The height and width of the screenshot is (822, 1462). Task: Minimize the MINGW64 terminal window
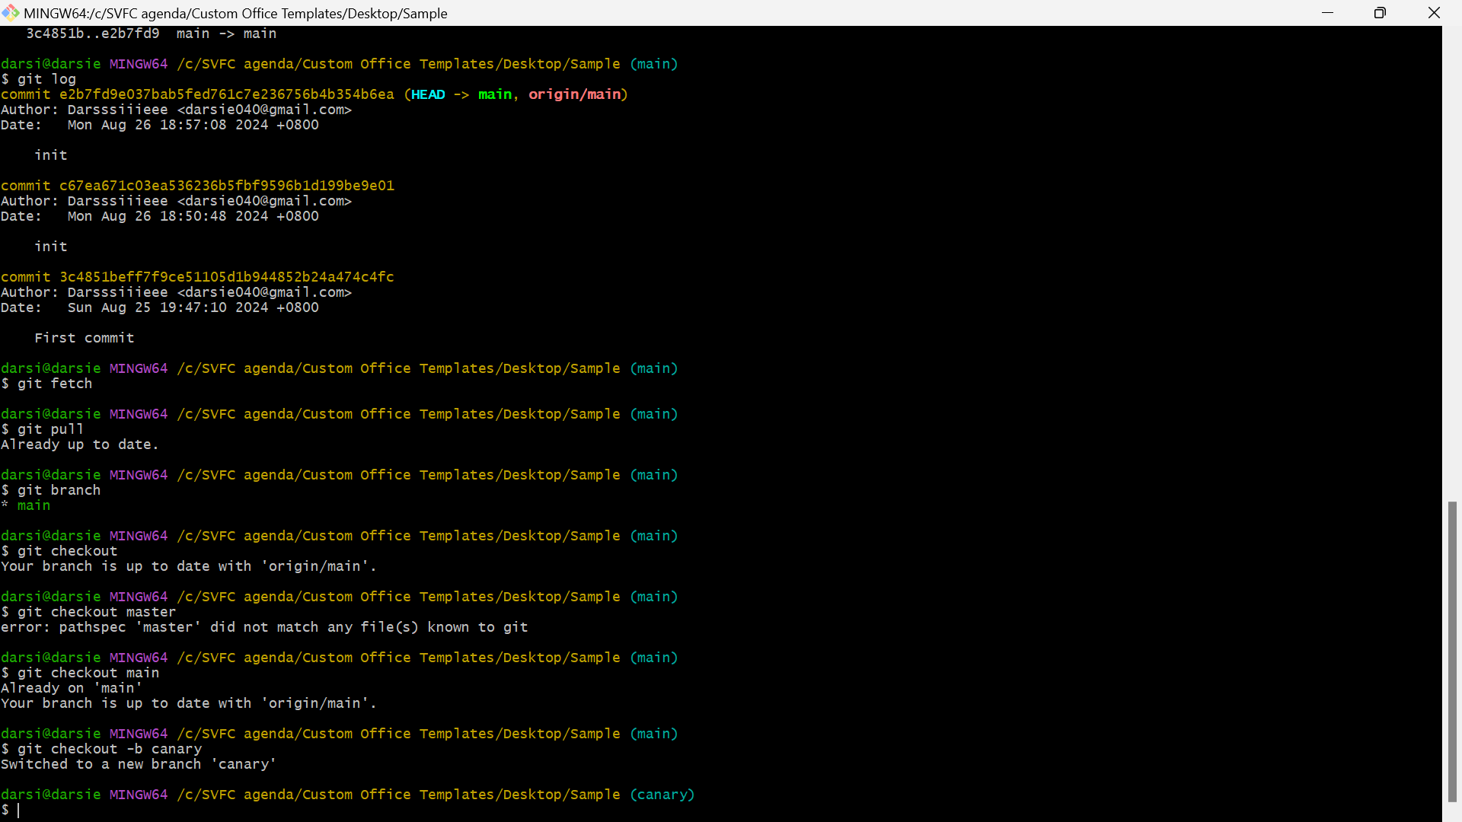[x=1328, y=13]
